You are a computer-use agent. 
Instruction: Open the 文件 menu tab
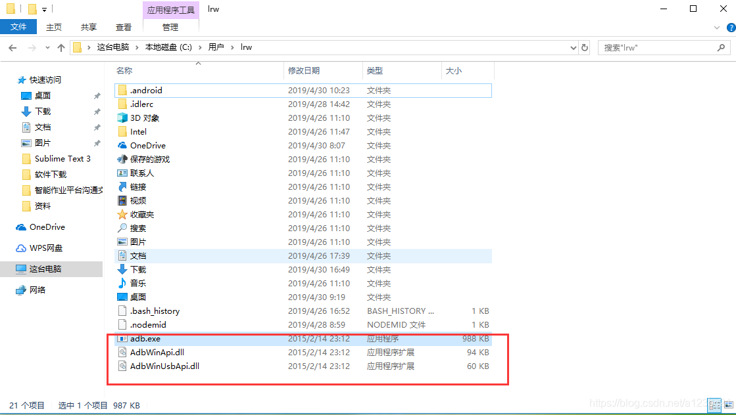[18, 27]
